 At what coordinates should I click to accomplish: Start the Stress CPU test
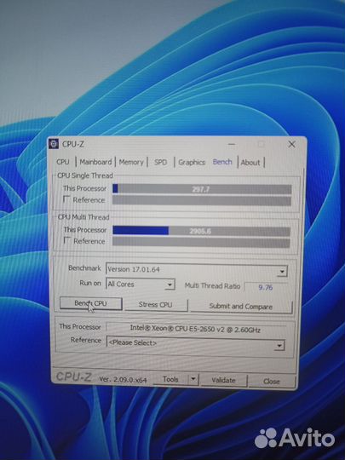[156, 305]
